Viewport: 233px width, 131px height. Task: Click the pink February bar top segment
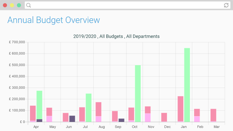coord(197,113)
